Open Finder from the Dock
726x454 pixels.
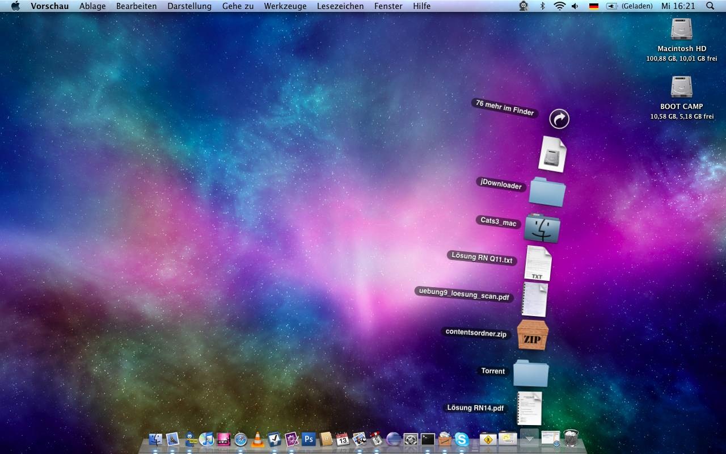155,439
